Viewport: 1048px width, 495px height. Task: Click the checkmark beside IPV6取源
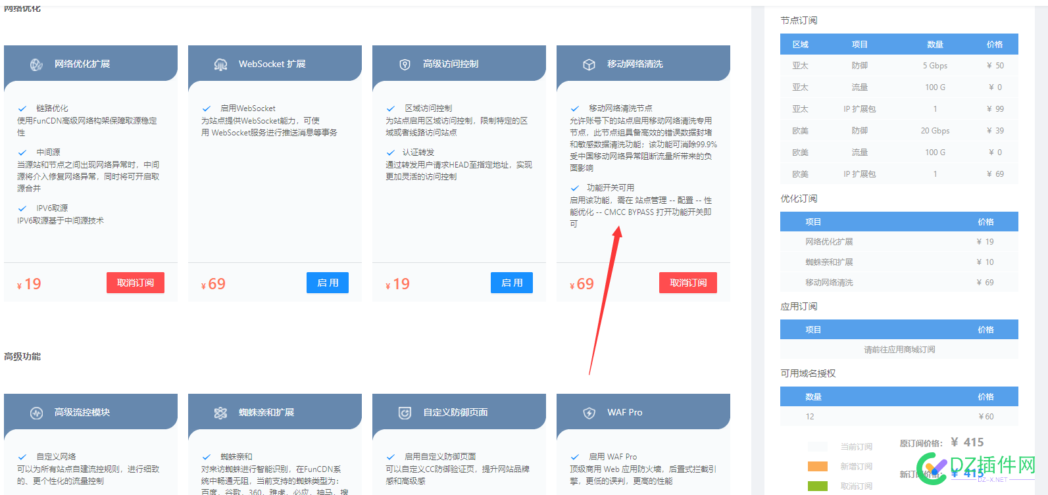pyautogui.click(x=22, y=208)
